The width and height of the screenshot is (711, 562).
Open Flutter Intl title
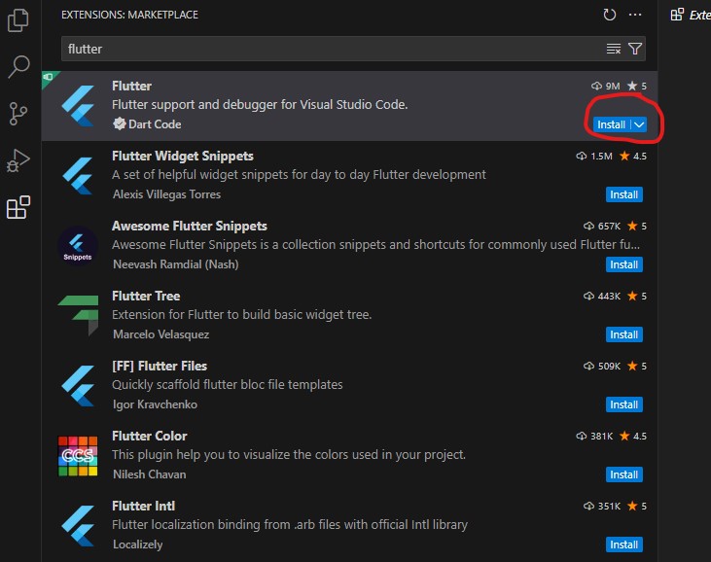click(143, 506)
